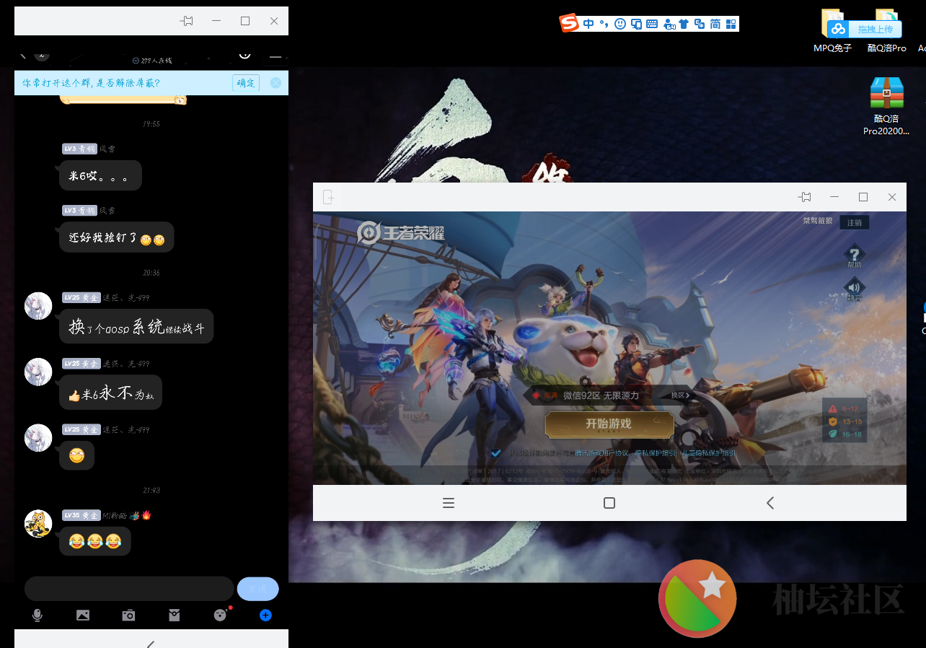
Task: Toggle the user agreement checkbox
Action: (x=495, y=453)
